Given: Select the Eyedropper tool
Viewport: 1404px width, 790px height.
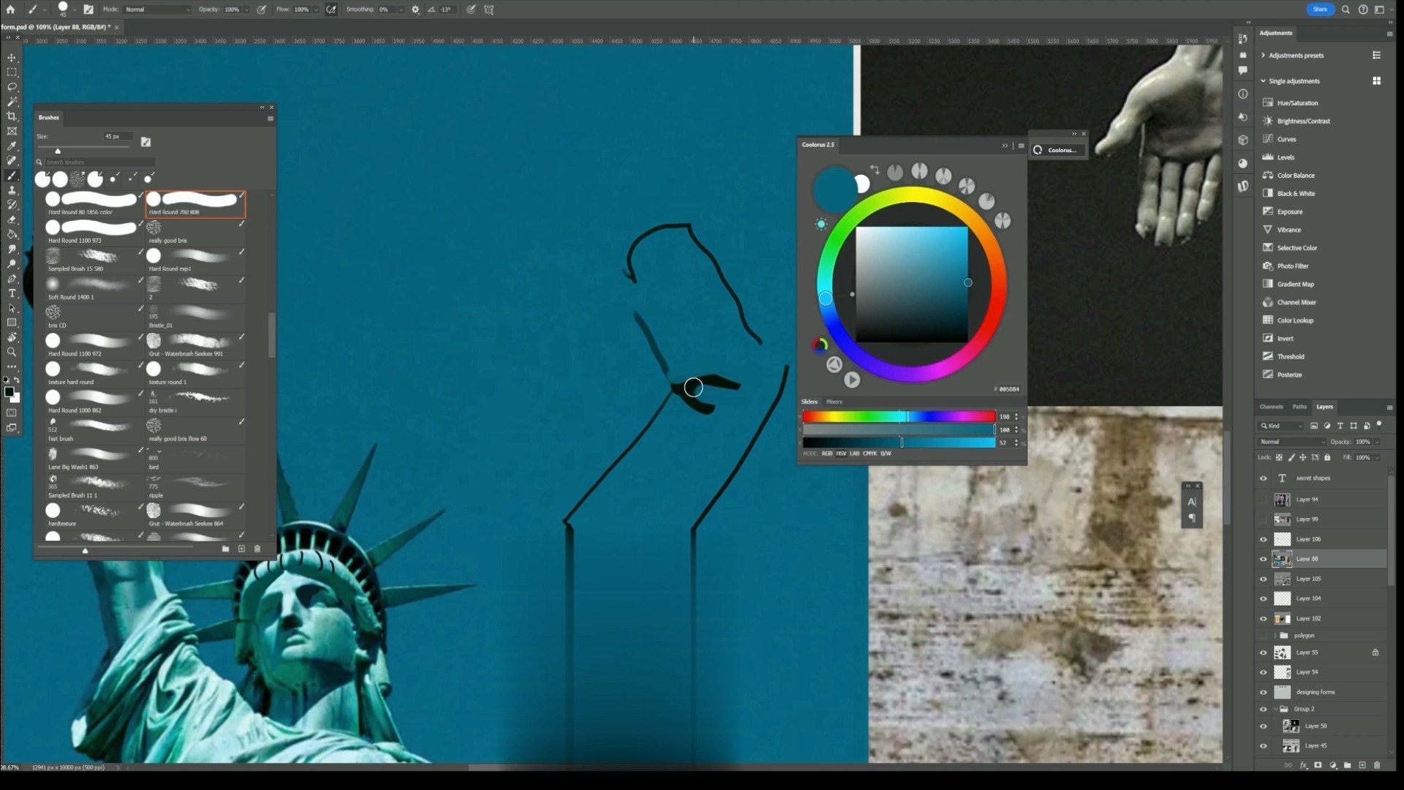Looking at the screenshot, I should [x=12, y=146].
